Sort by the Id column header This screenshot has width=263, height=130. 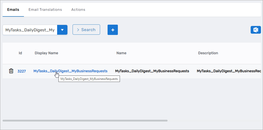20,53
